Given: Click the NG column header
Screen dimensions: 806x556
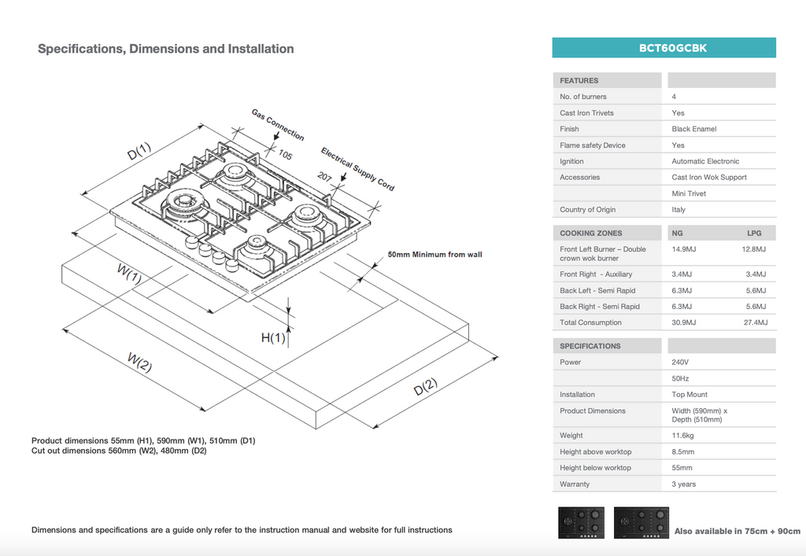Looking at the screenshot, I should click(x=677, y=233).
